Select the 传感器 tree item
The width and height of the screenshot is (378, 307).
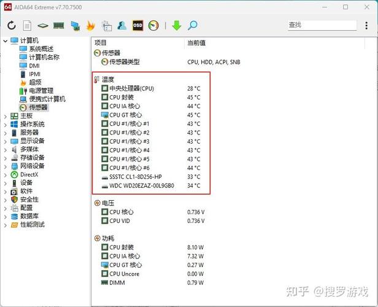tap(38, 107)
